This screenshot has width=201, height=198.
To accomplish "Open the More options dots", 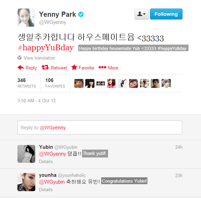I will 102,67.
